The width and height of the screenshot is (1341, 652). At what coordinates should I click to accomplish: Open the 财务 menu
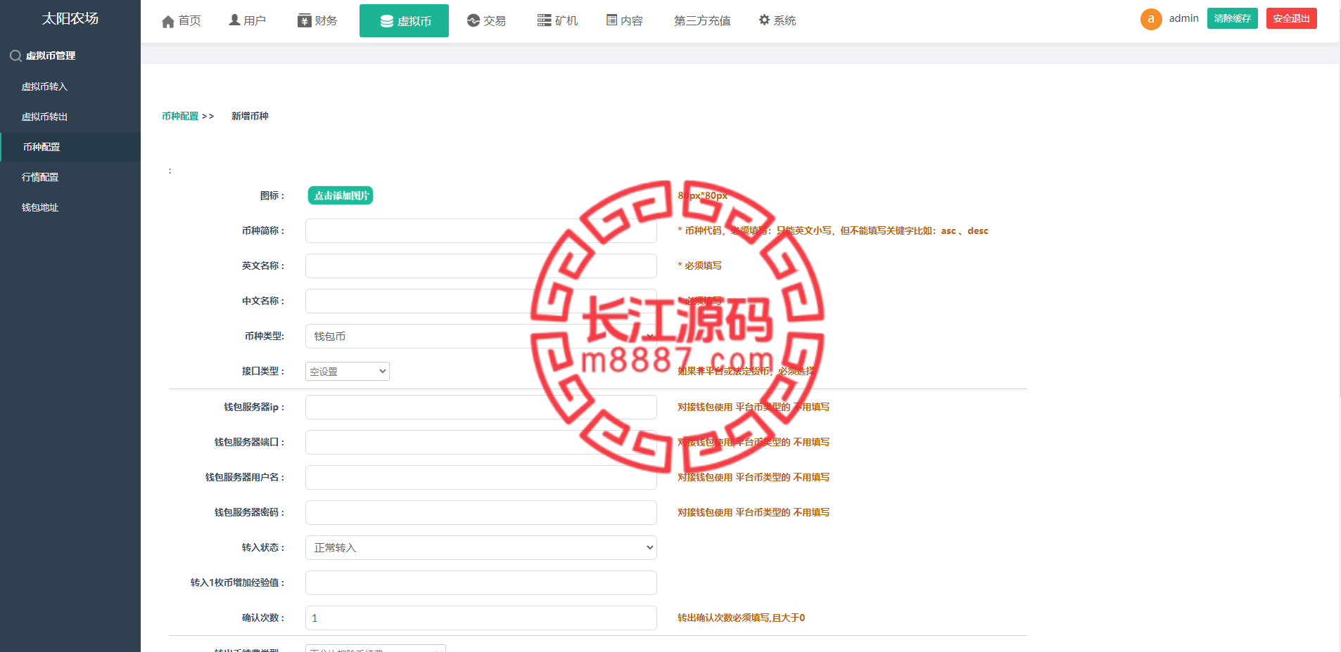[x=317, y=21]
